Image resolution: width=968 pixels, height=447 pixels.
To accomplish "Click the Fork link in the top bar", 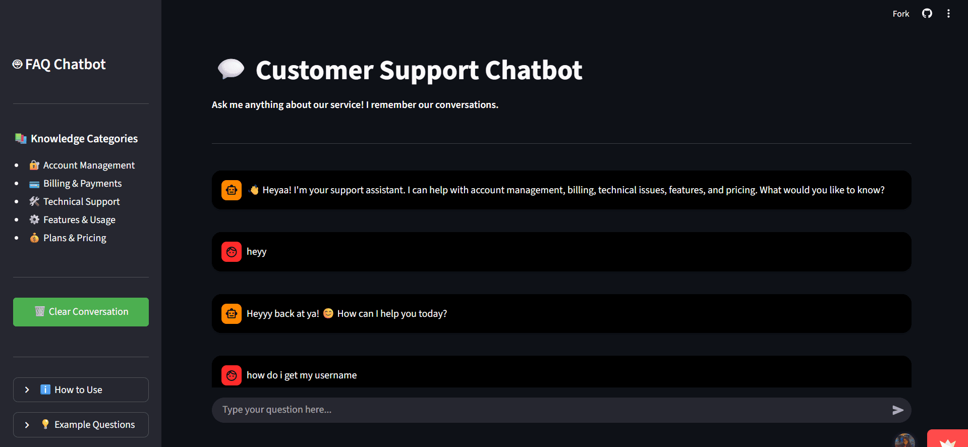I will tap(900, 13).
